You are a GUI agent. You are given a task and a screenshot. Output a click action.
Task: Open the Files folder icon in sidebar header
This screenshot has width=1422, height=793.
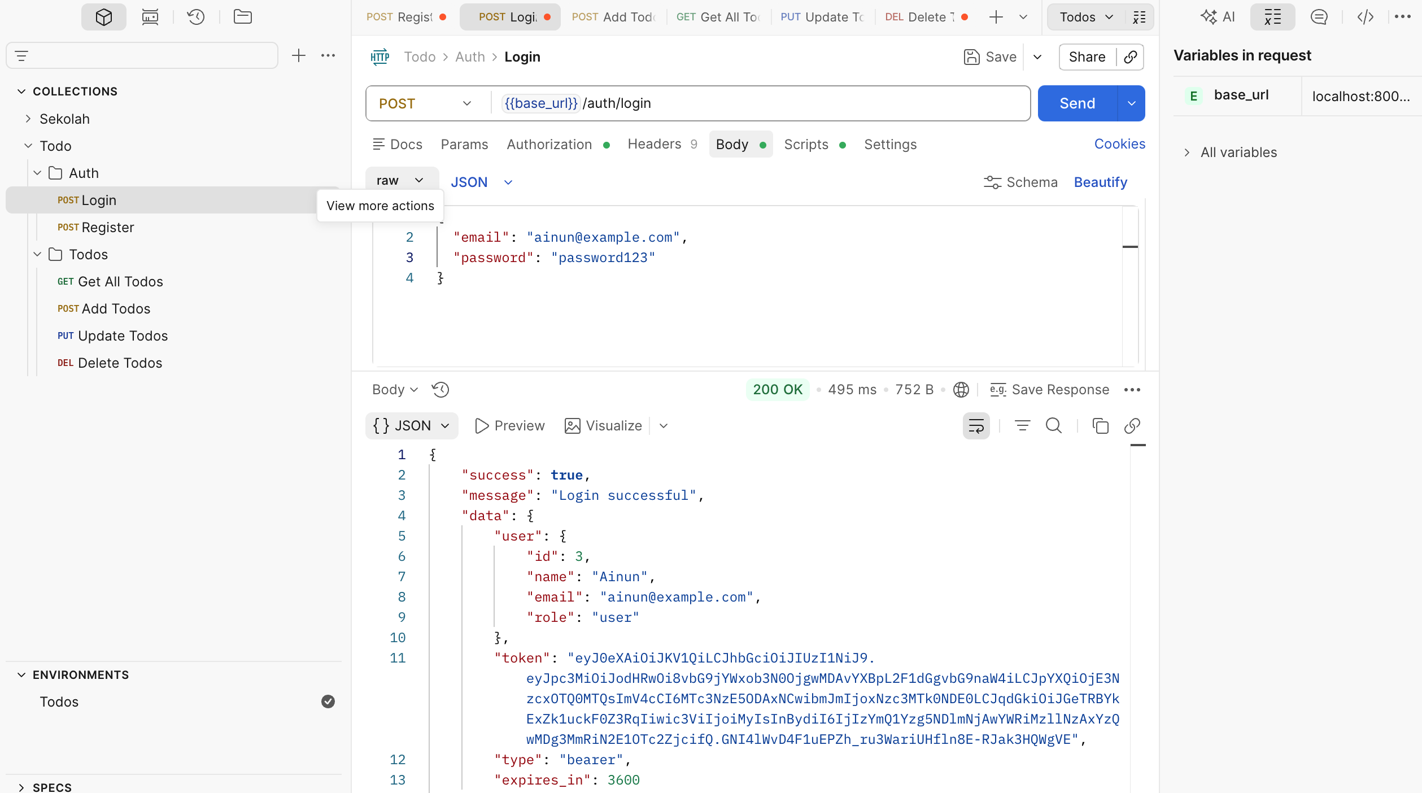click(243, 17)
